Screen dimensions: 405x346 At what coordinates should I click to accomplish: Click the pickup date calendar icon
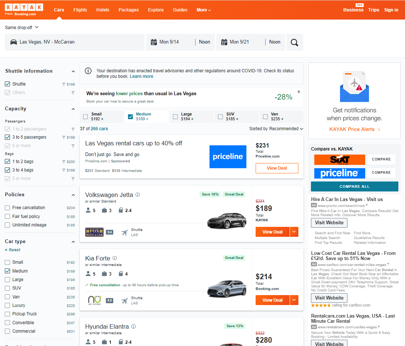pos(154,42)
